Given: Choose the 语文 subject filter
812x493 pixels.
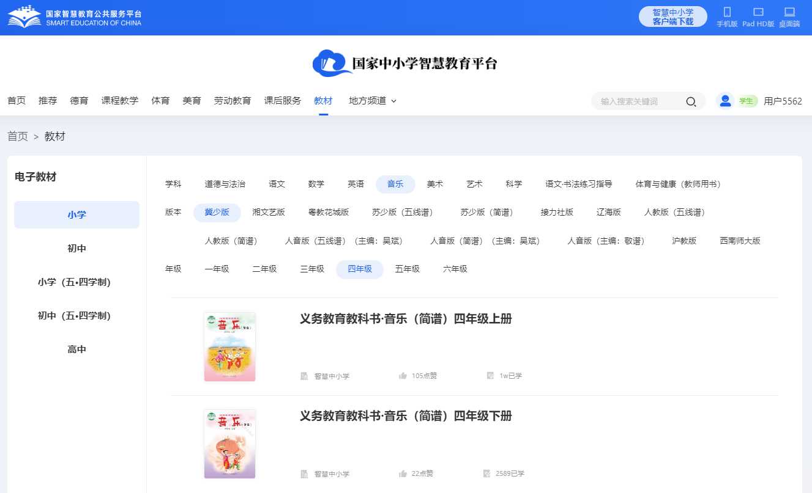Looking at the screenshot, I should pos(277,184).
